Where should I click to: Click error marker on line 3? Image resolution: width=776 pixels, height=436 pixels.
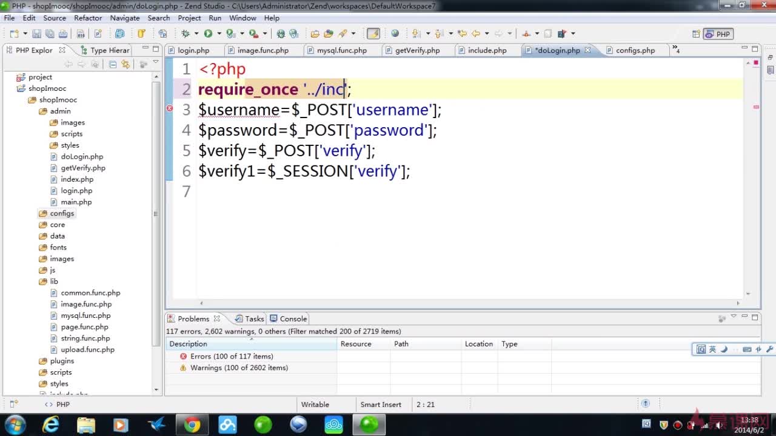coord(170,108)
